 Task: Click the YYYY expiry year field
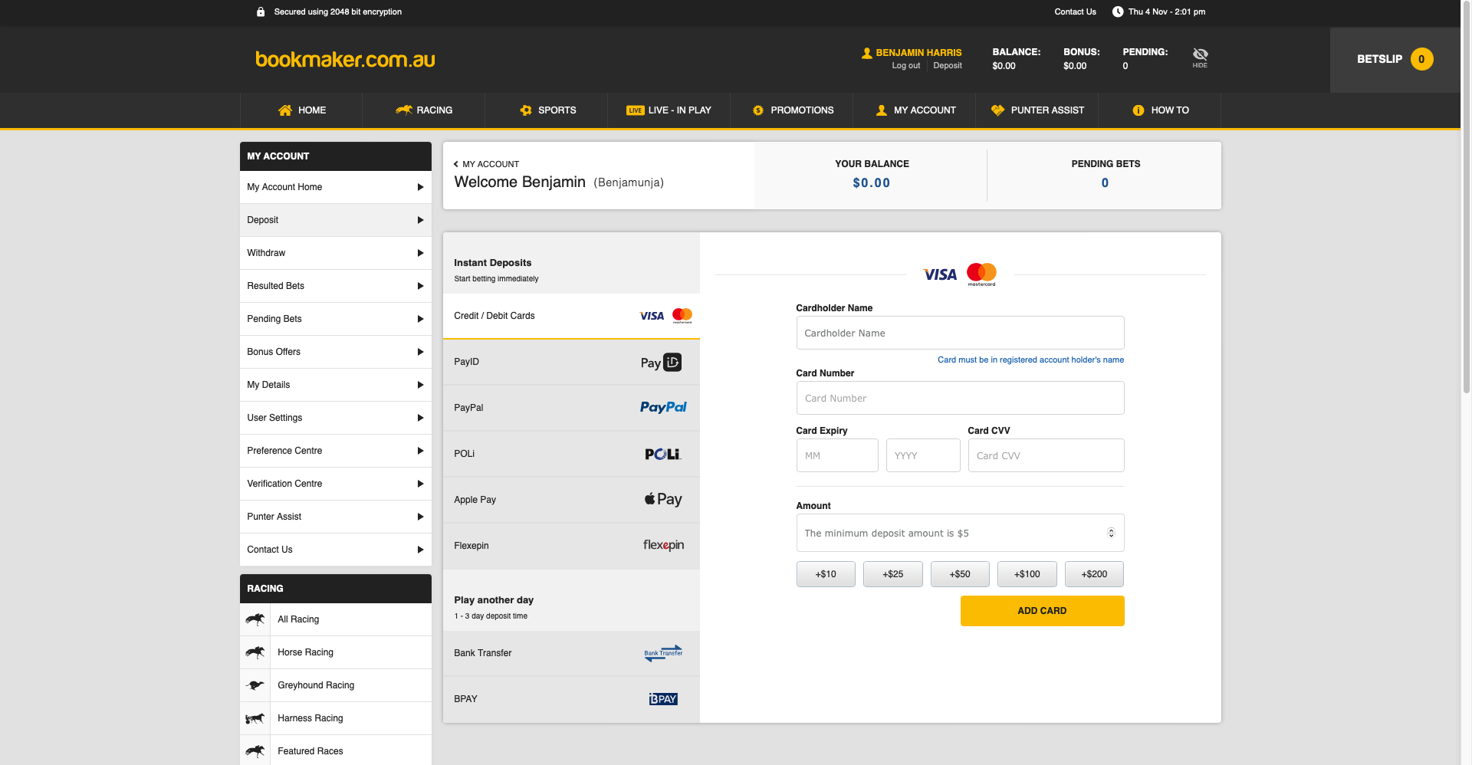click(923, 455)
